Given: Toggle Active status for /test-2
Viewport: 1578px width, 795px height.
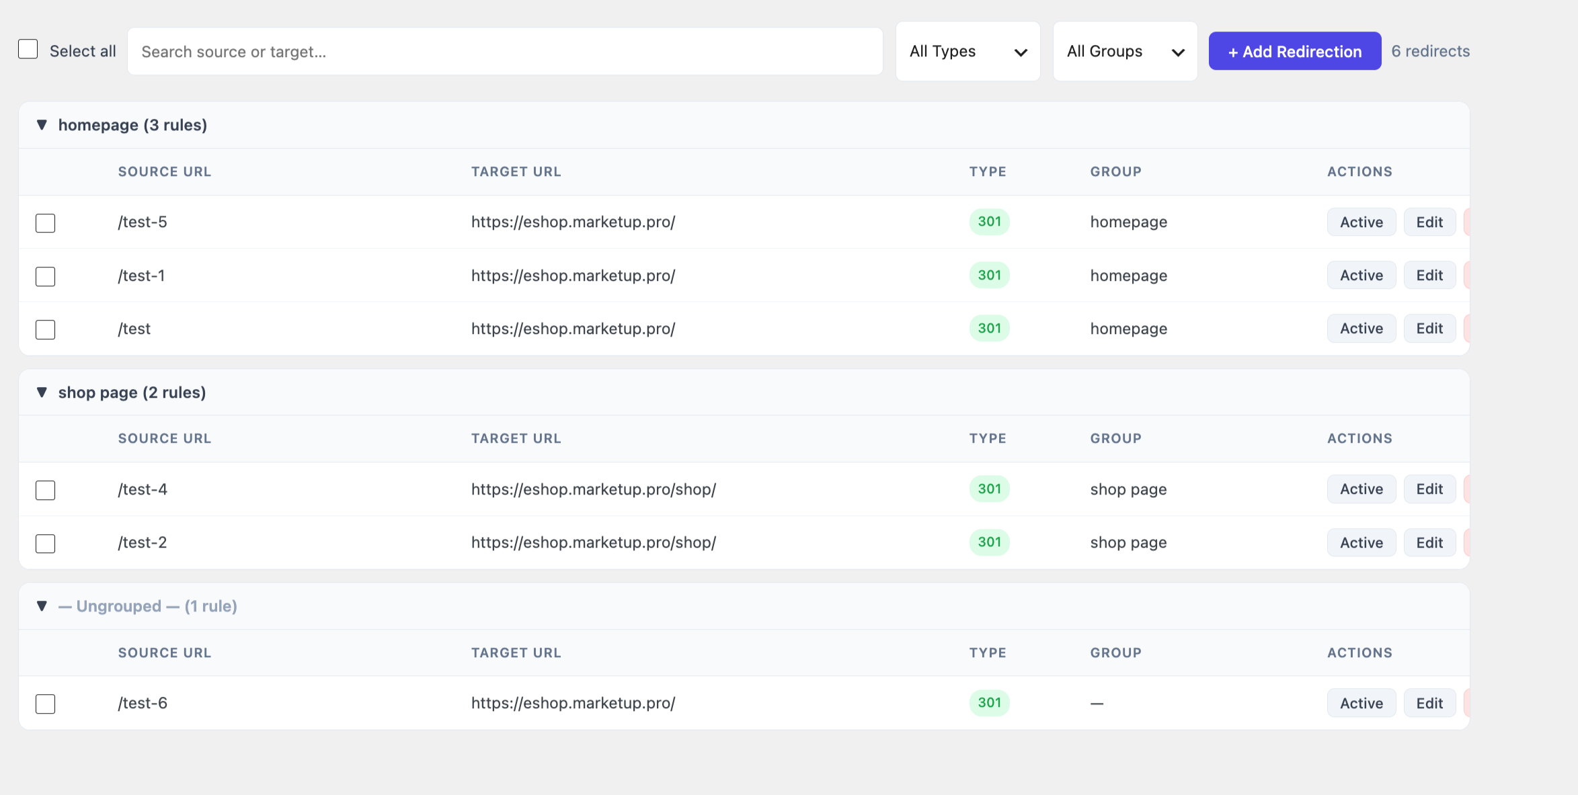Looking at the screenshot, I should (1362, 542).
